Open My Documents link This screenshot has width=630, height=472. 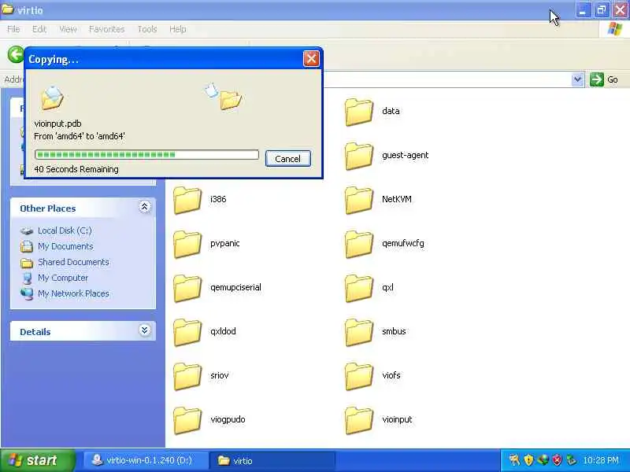coord(65,246)
